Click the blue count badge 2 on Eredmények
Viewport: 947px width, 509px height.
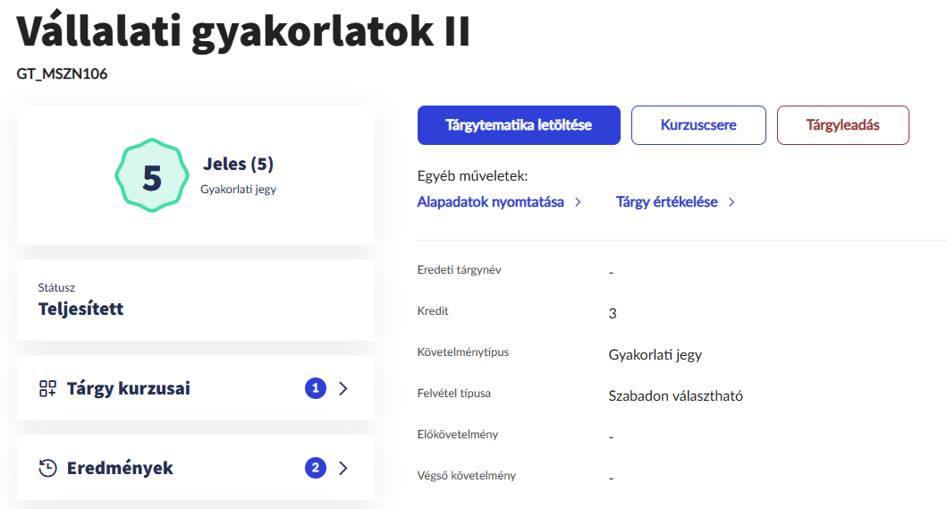[x=315, y=468]
